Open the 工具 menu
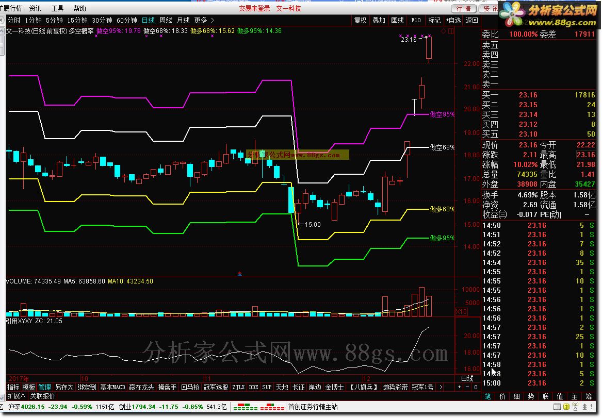The image size is (602, 418). 58,8
